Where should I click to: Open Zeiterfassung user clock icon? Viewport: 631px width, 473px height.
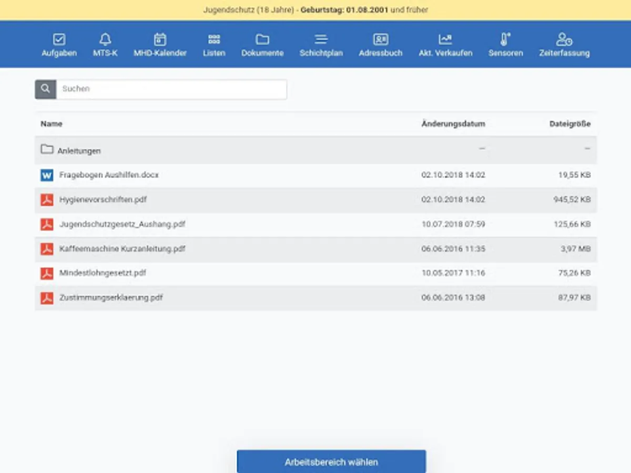564,39
